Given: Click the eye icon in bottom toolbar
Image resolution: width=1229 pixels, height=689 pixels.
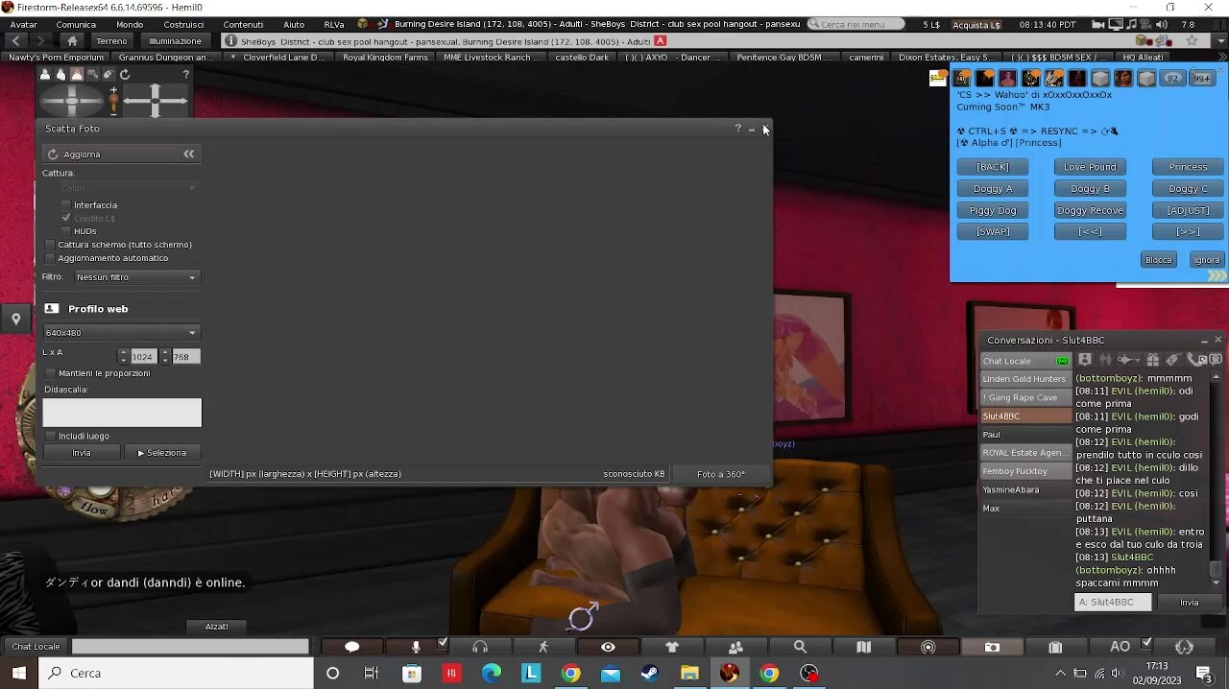Looking at the screenshot, I should 608,647.
